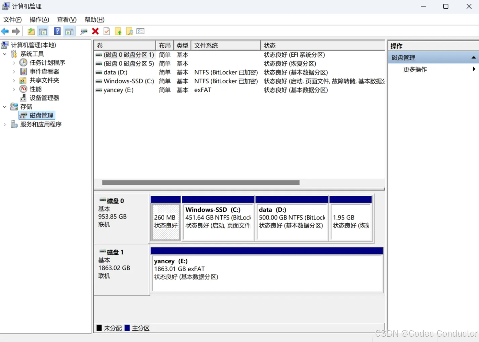
Task: Select the yancey (E:) volume row
Action: point(240,90)
